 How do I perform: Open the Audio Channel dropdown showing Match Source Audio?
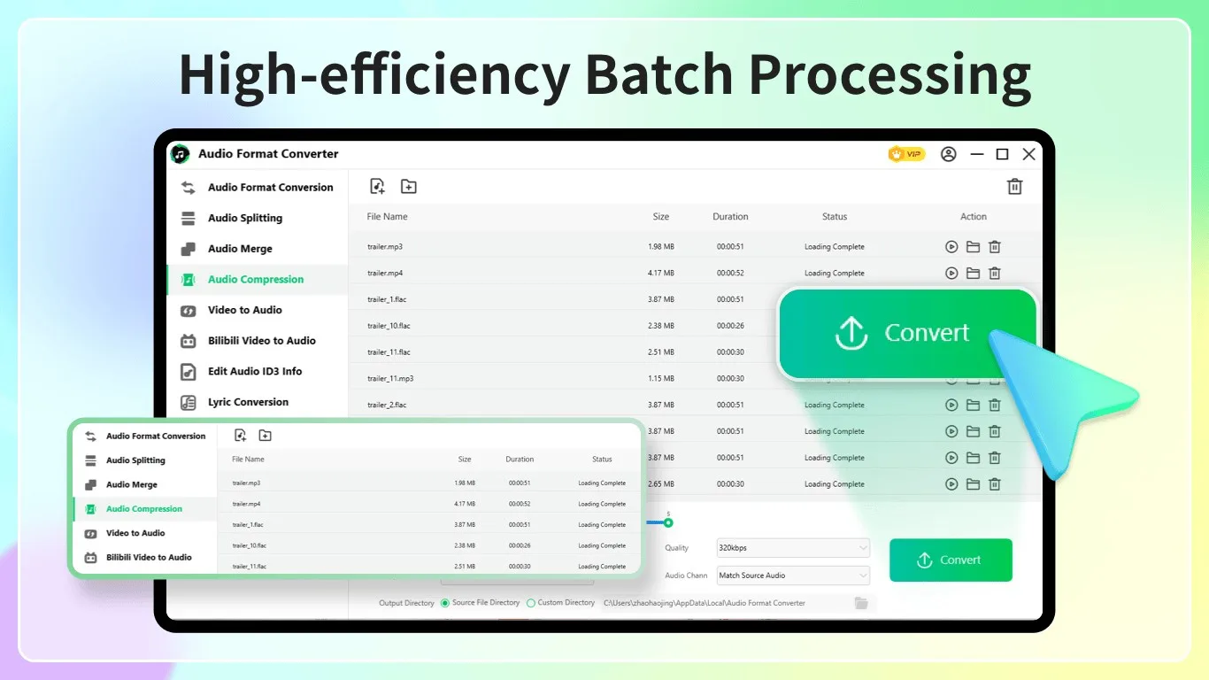[x=793, y=576]
